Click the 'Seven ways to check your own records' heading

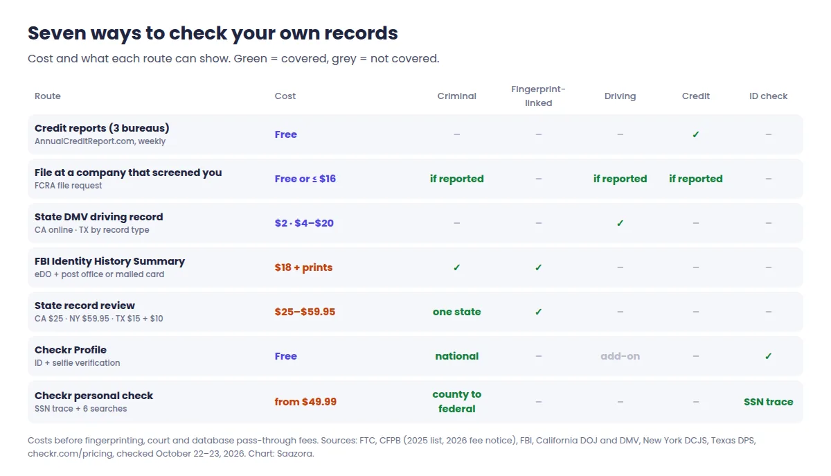coord(213,33)
